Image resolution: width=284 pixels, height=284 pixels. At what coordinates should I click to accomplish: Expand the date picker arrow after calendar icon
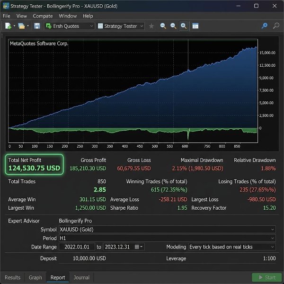(142, 247)
